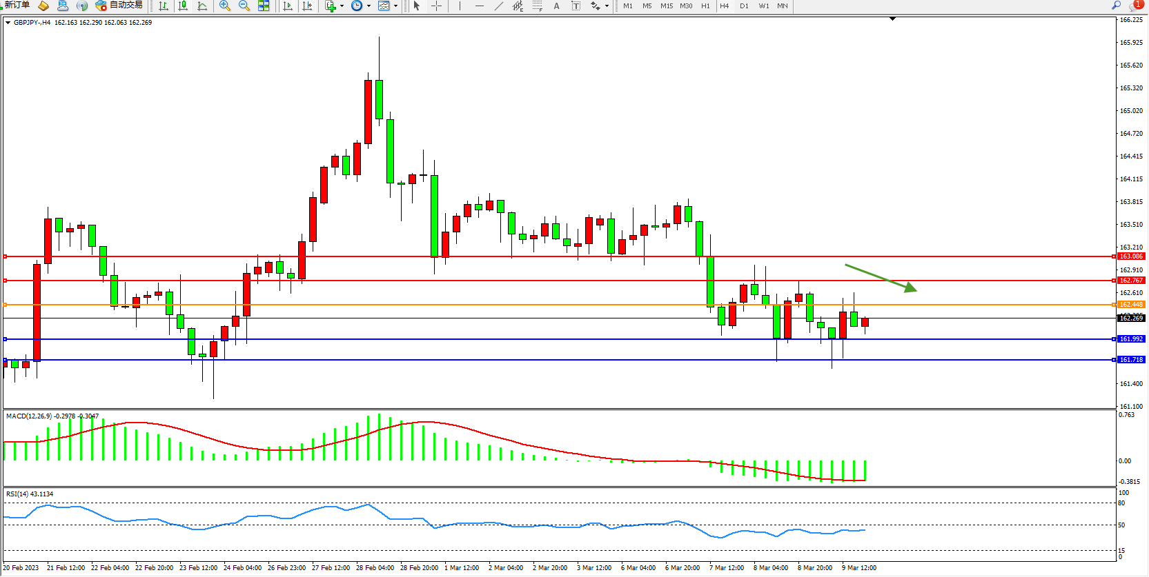Toggle the candlestick chart mode
The height and width of the screenshot is (577, 1149).
pyautogui.click(x=183, y=6)
